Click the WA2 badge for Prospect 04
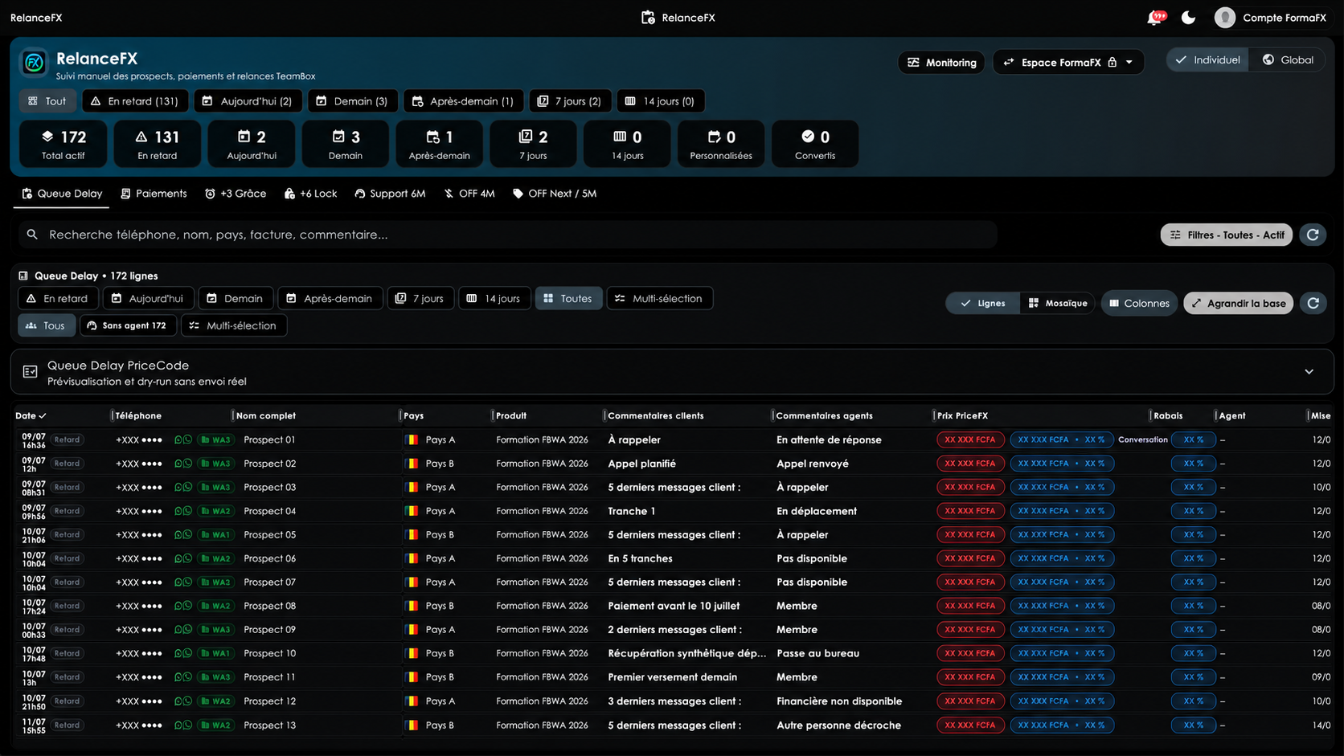1344x756 pixels. point(215,511)
